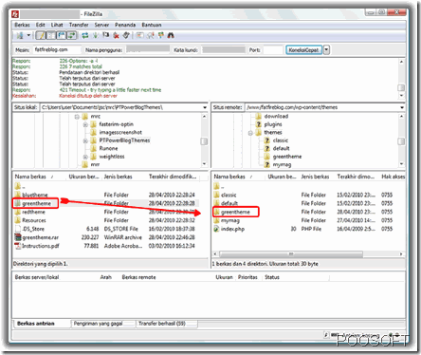Select .DS_Store file in local list
The image size is (421, 355).
coord(33,229)
